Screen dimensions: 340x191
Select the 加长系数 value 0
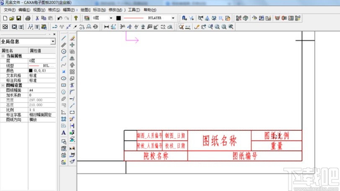click(x=42, y=95)
